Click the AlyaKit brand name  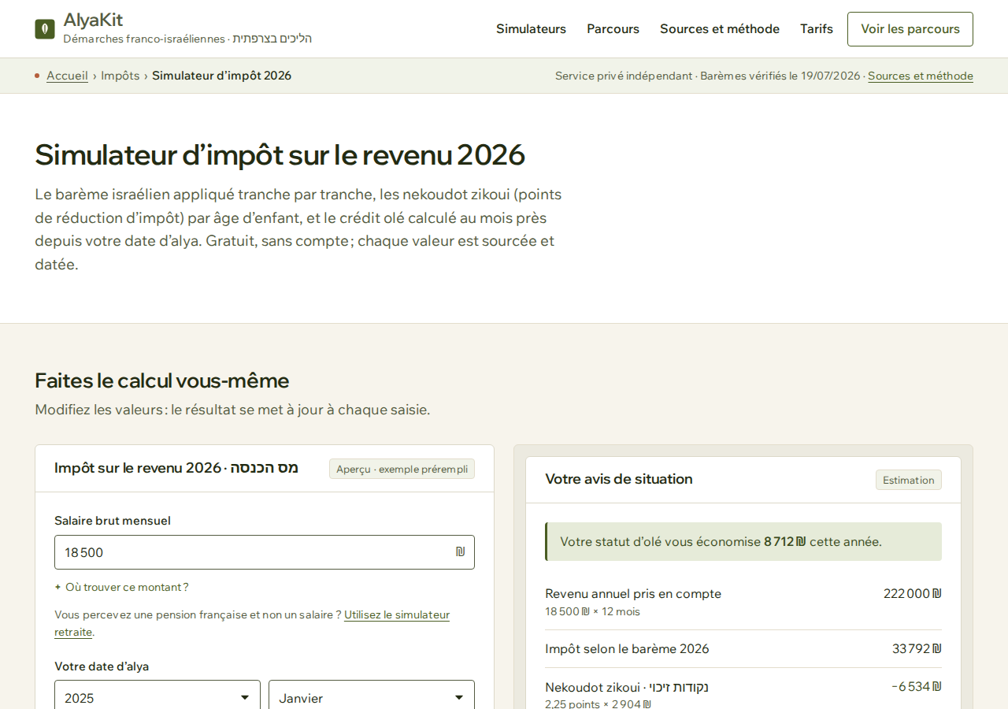tap(93, 20)
